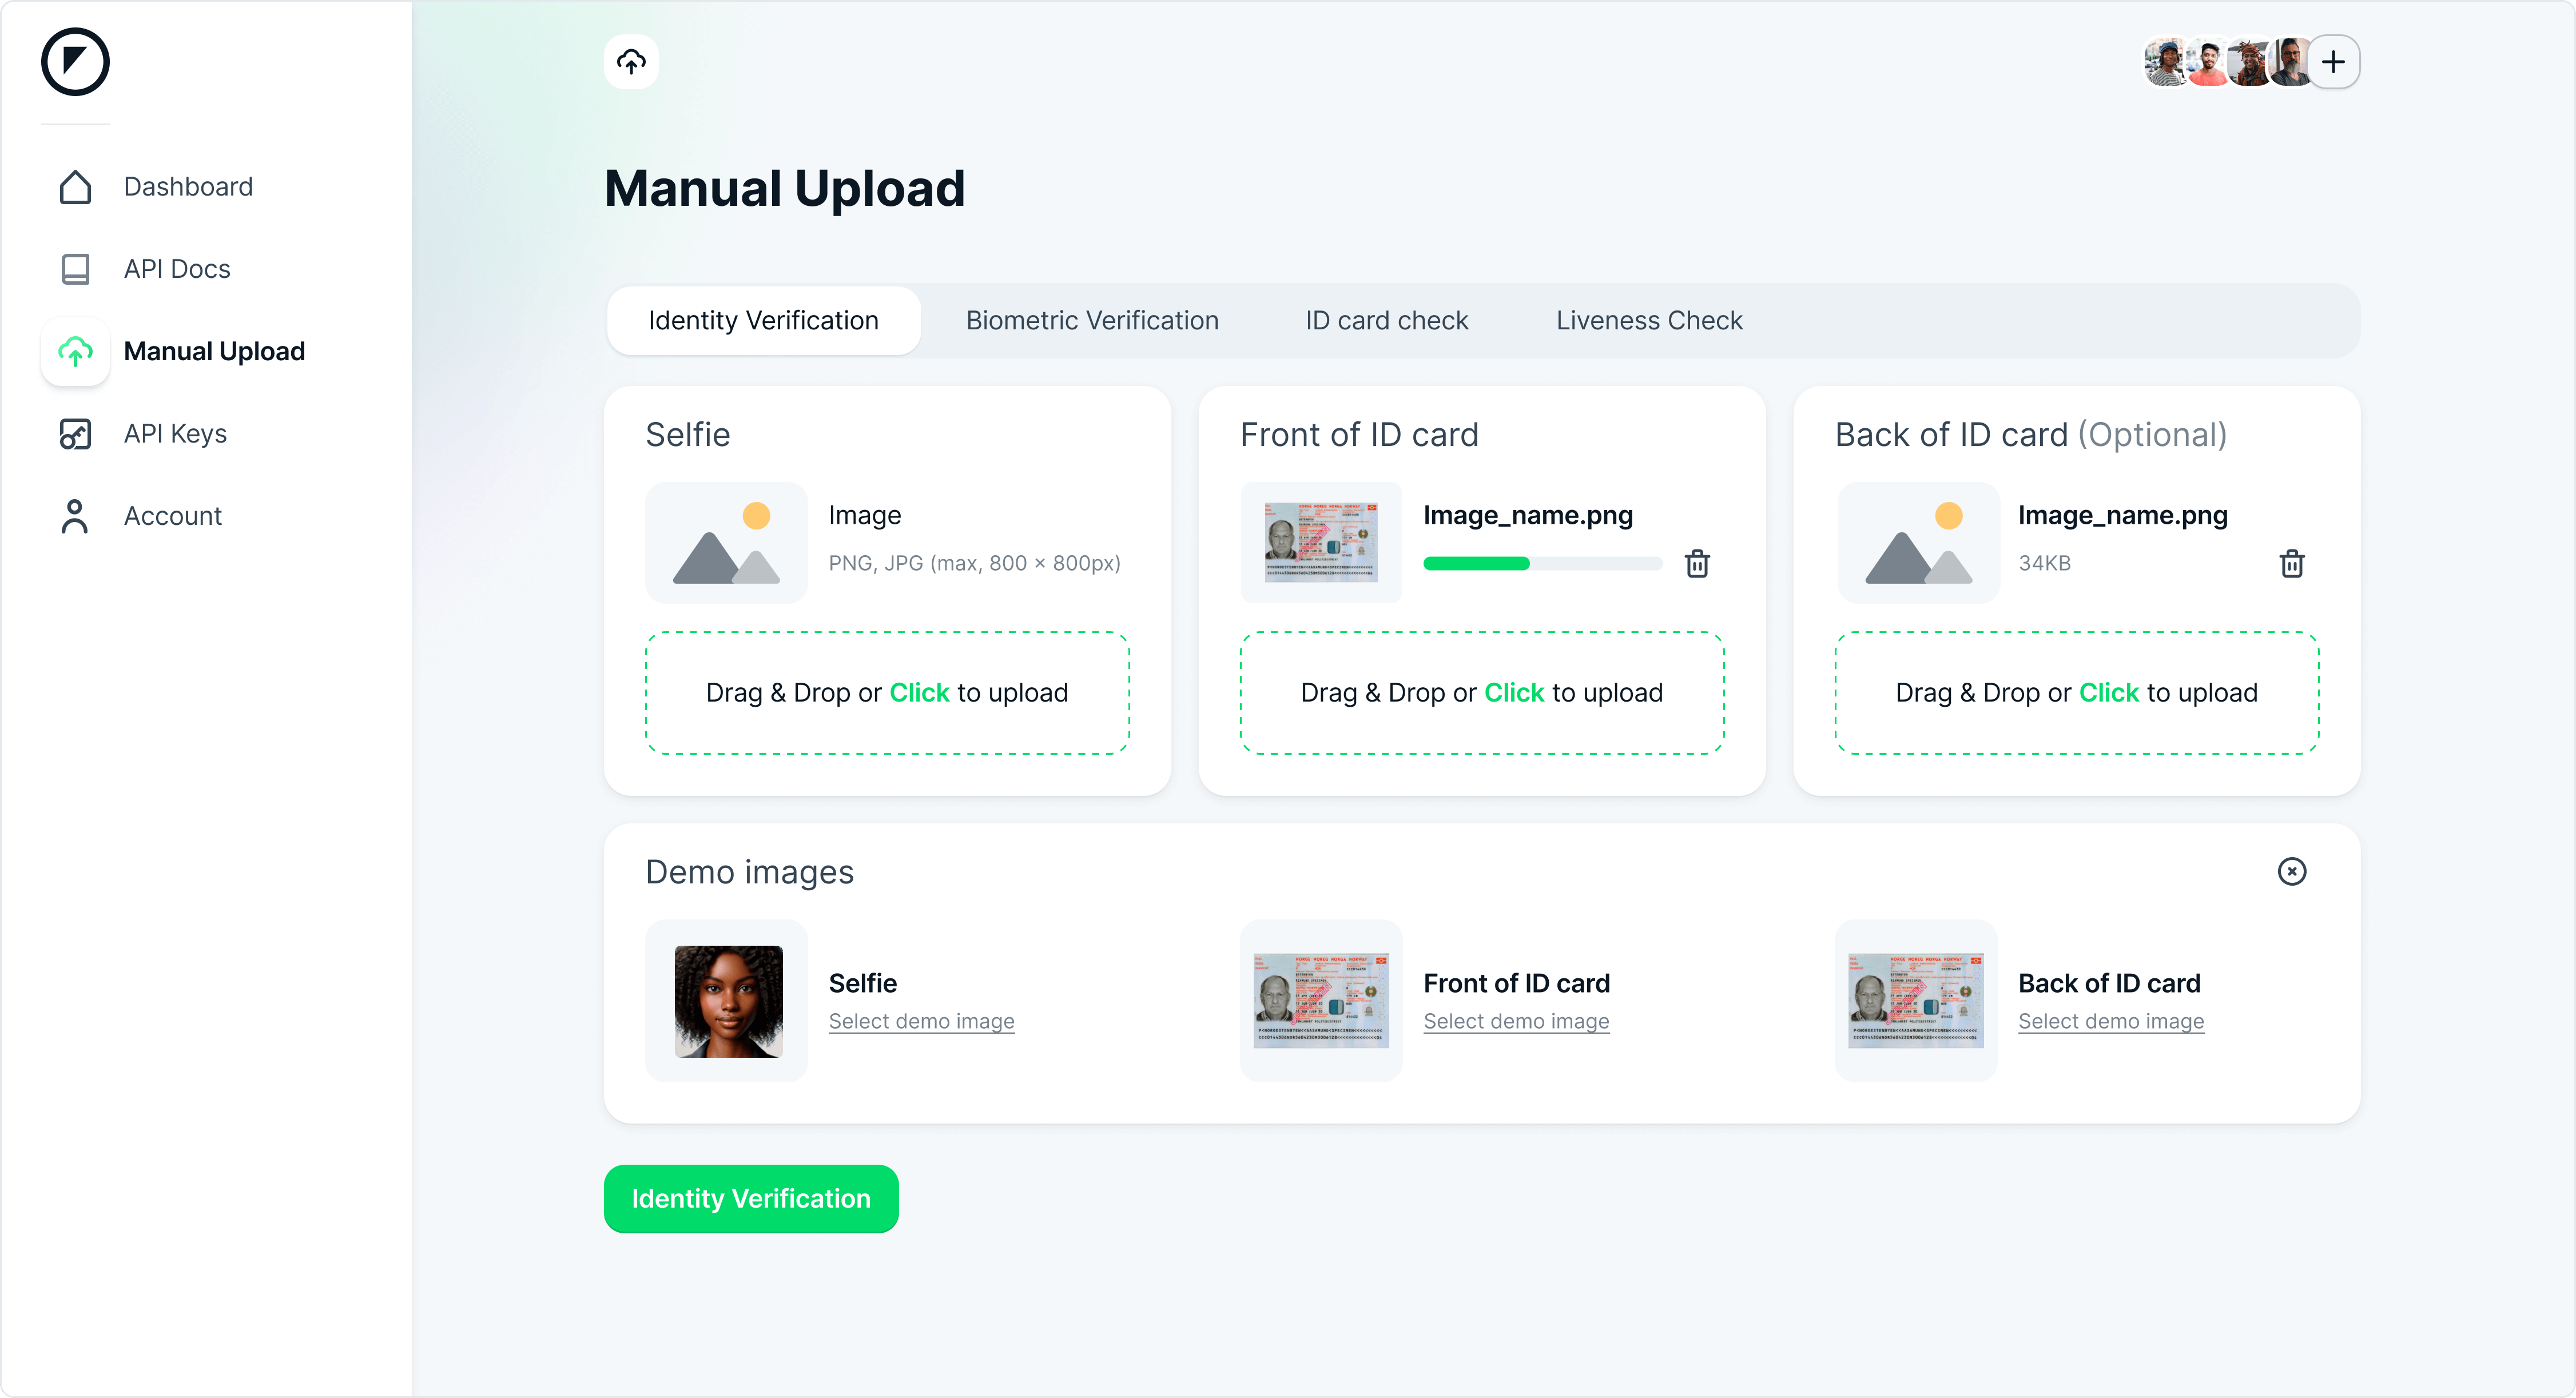Select demo image link under Selfie
Screen dimensions: 2576x1398
pyautogui.click(x=921, y=1022)
